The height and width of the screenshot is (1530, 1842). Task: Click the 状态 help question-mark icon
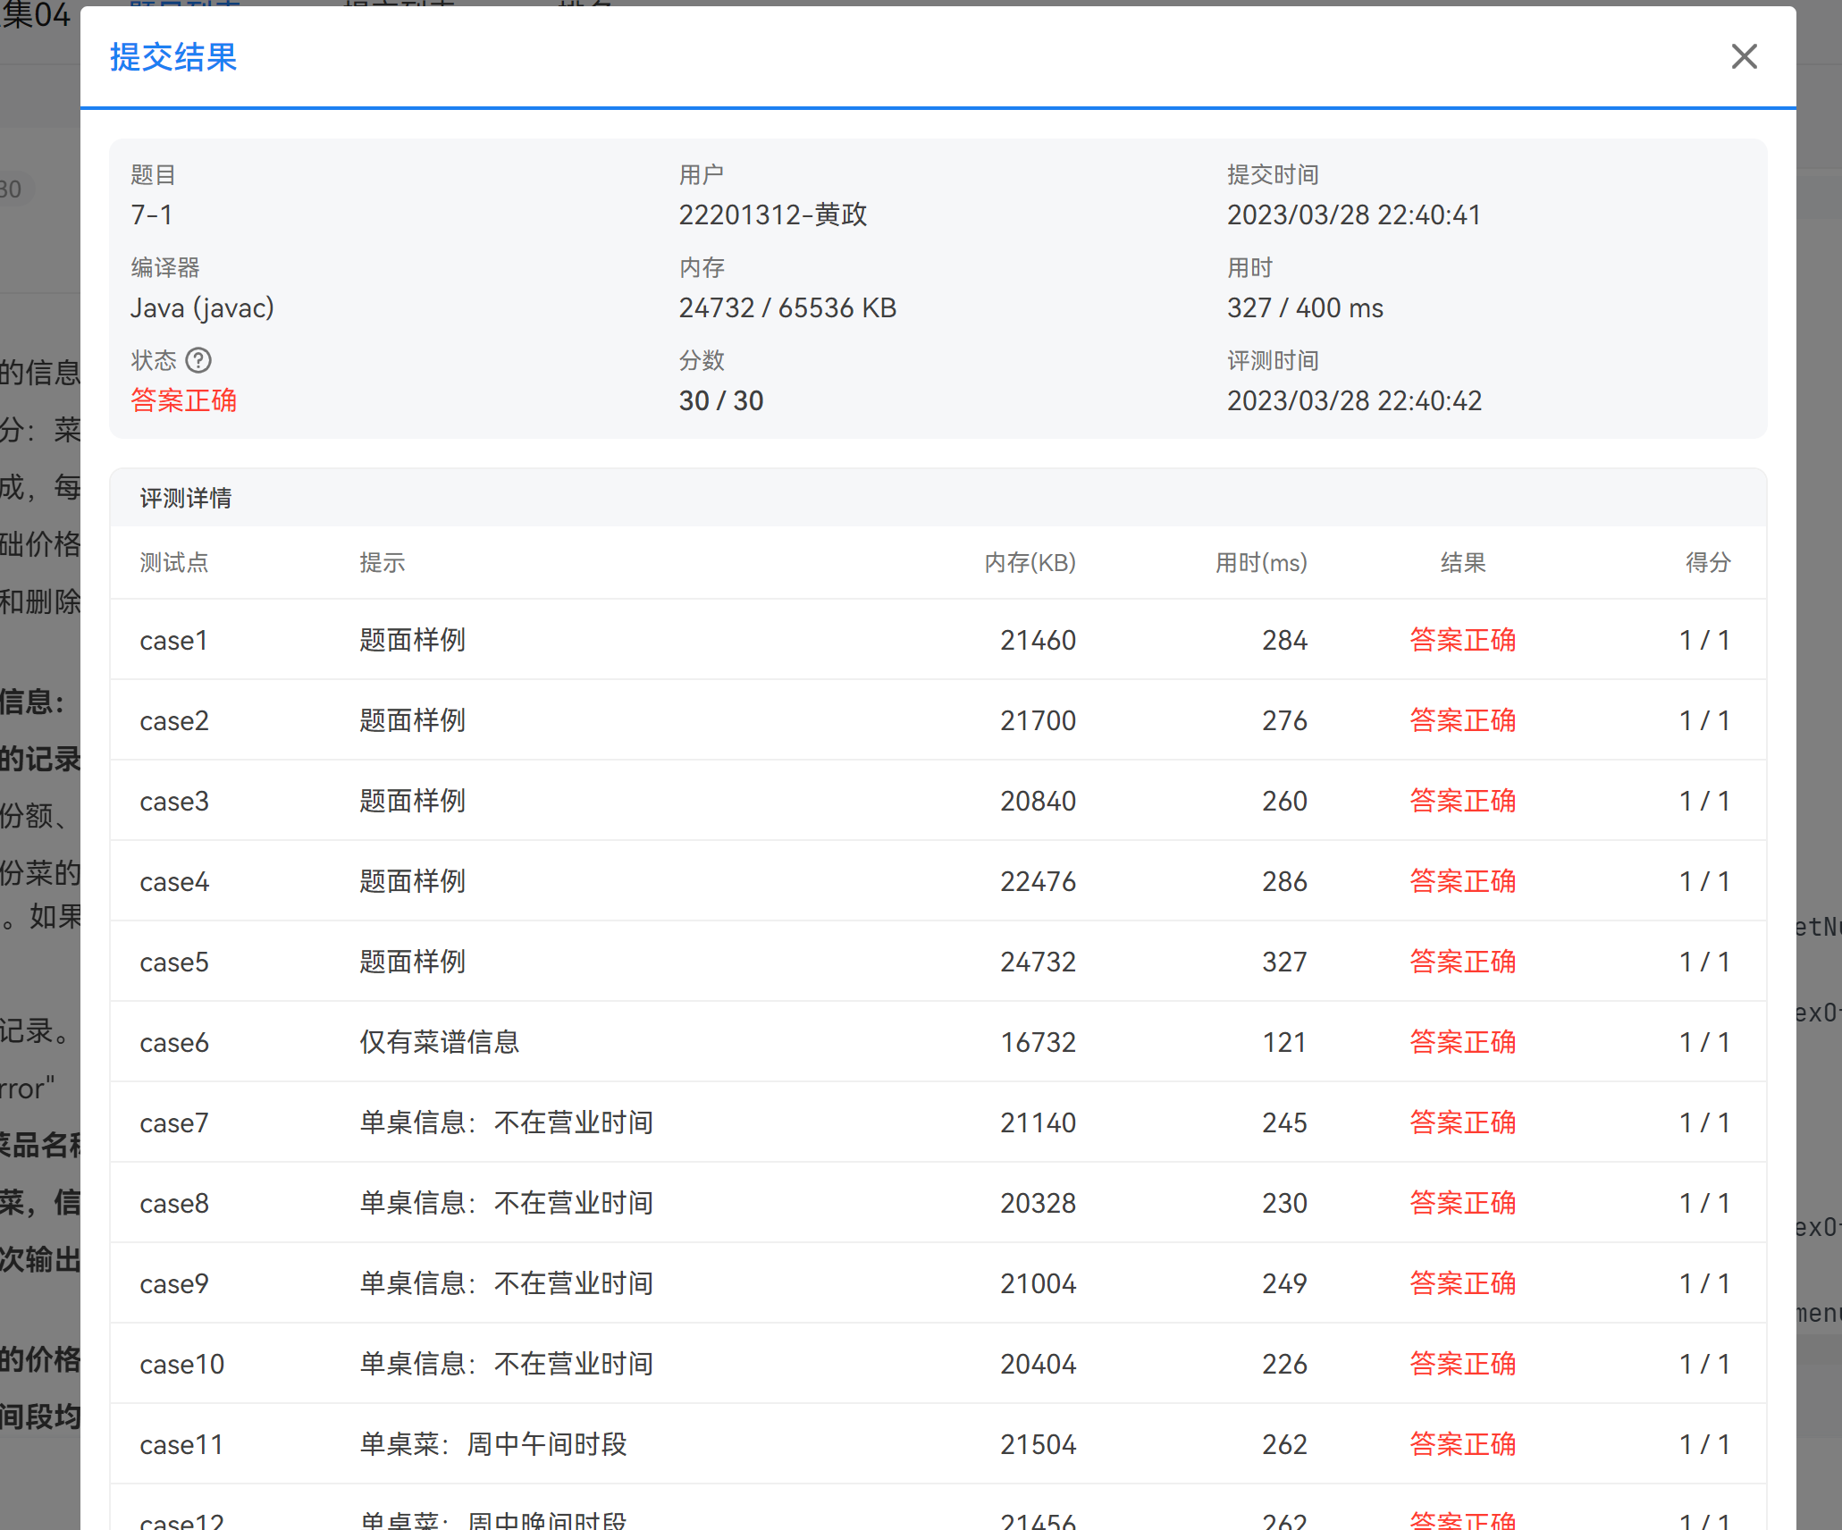198,360
